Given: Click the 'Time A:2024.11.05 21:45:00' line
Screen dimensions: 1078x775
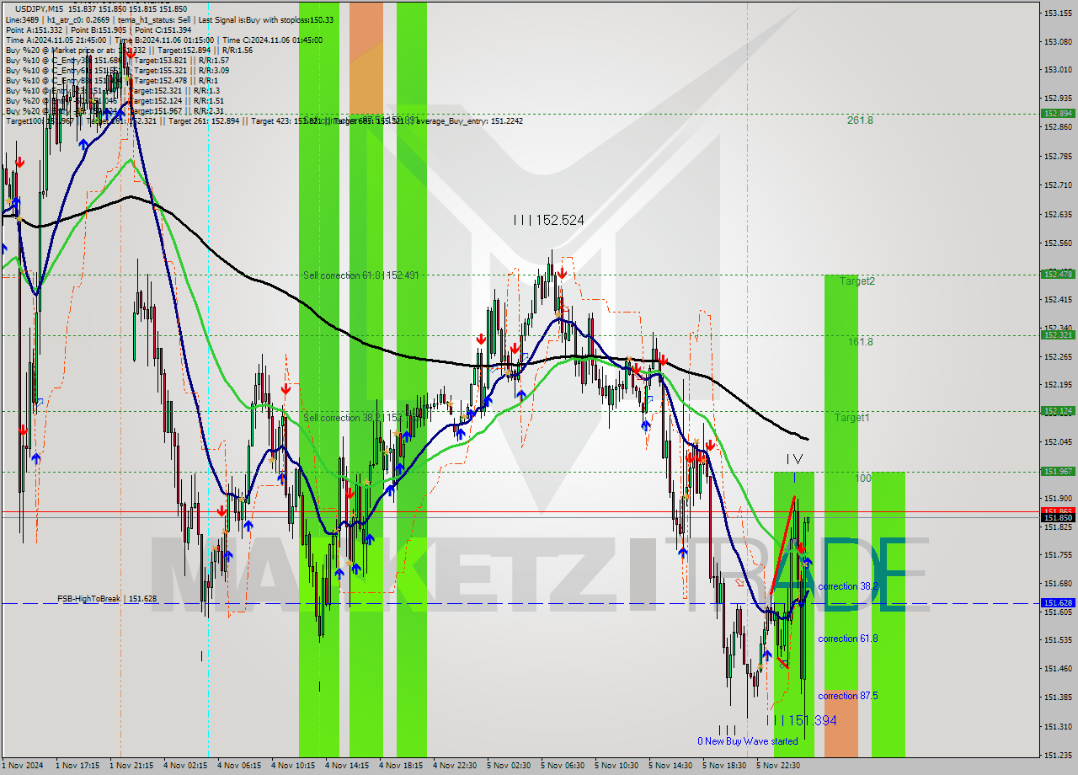Looking at the screenshot, I should (56, 40).
